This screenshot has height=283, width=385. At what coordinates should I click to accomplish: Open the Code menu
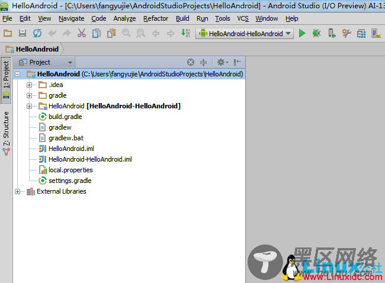[x=99, y=19]
